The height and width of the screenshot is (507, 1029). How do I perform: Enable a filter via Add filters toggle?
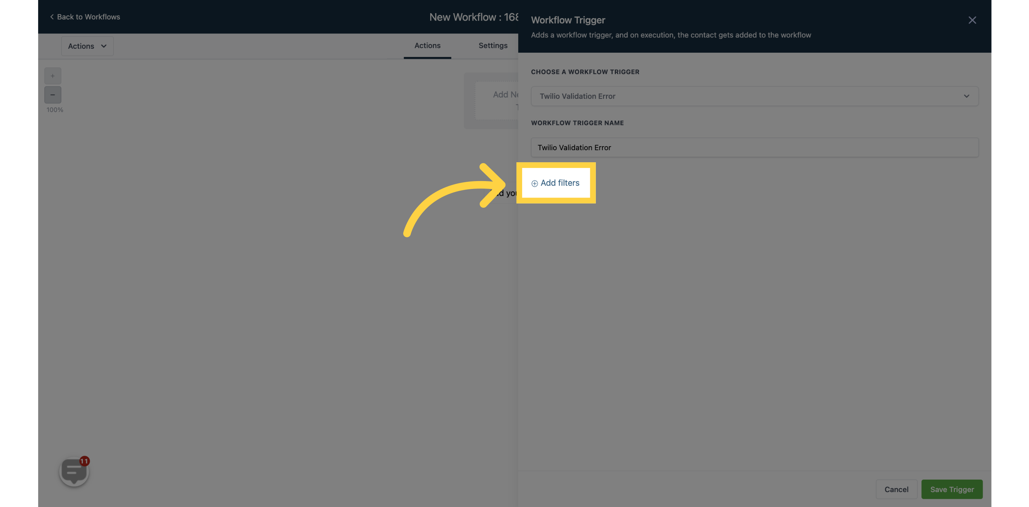point(556,182)
